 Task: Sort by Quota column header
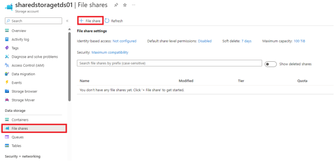[302, 81]
